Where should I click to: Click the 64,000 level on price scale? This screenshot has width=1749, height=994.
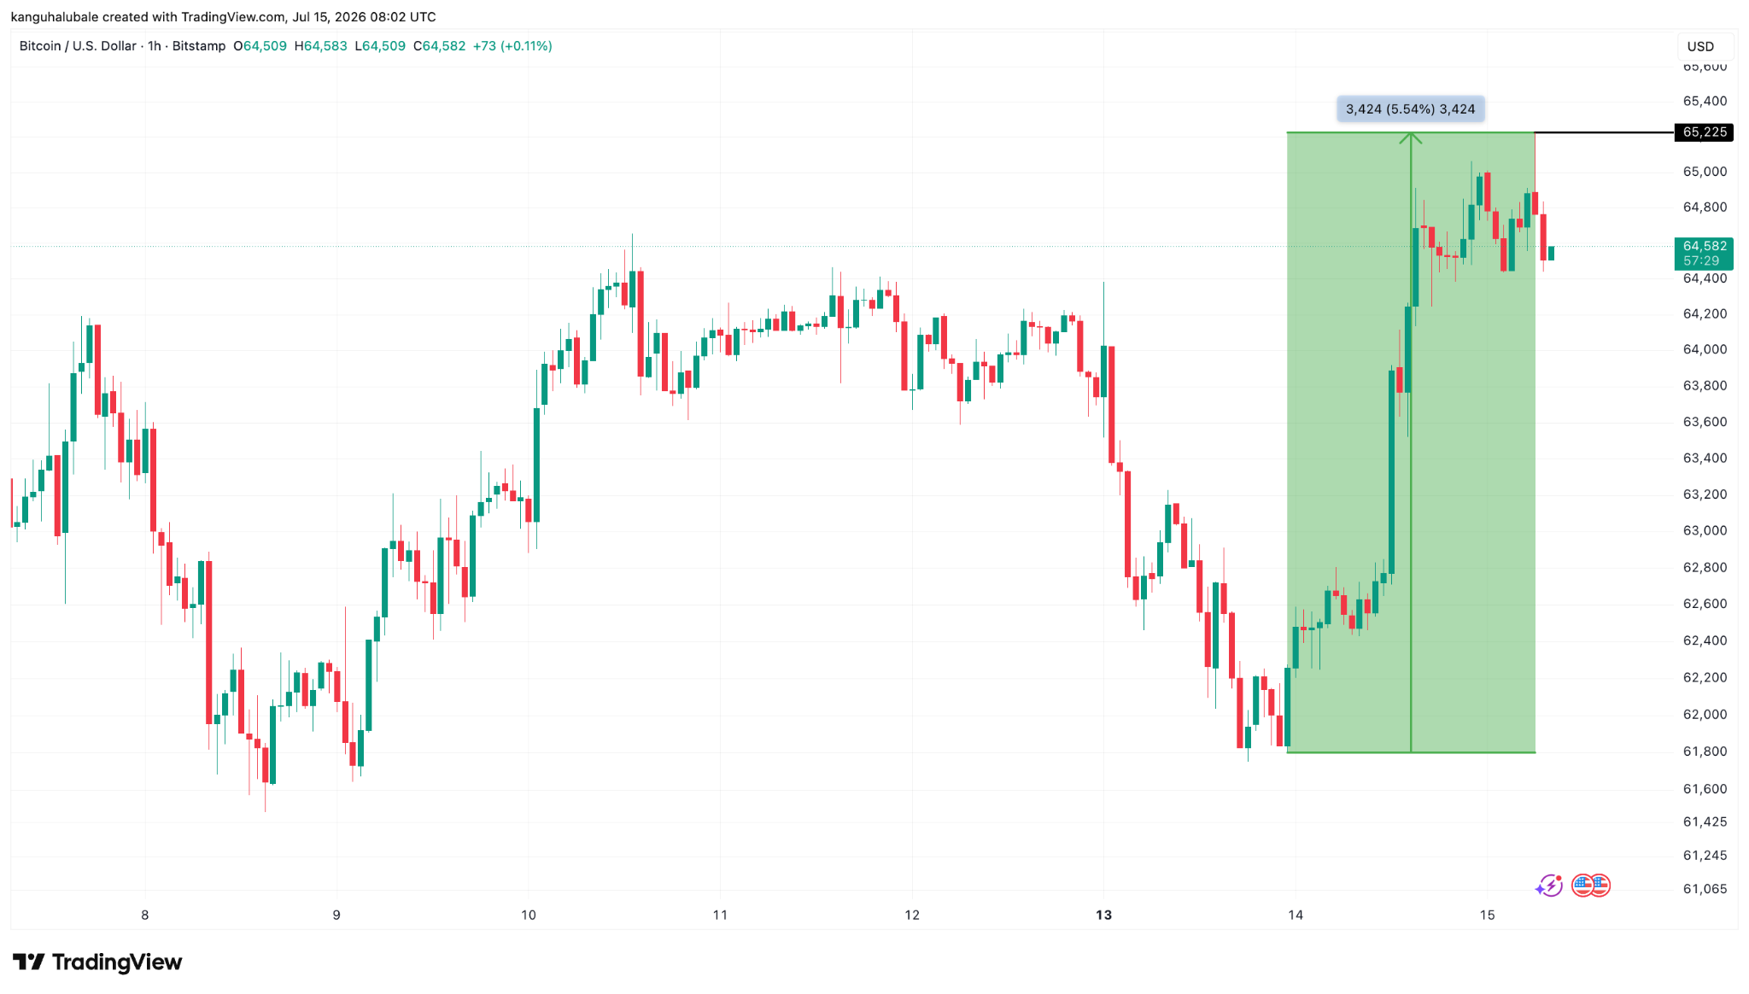click(x=1705, y=349)
